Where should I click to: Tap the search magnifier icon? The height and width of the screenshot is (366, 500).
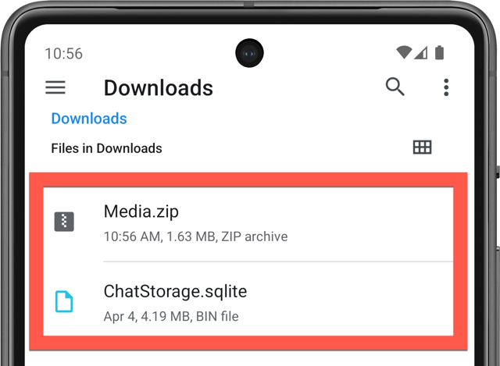(395, 87)
